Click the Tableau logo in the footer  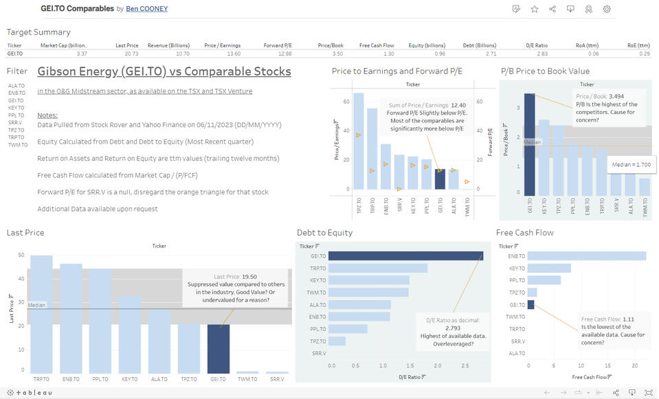click(x=30, y=393)
